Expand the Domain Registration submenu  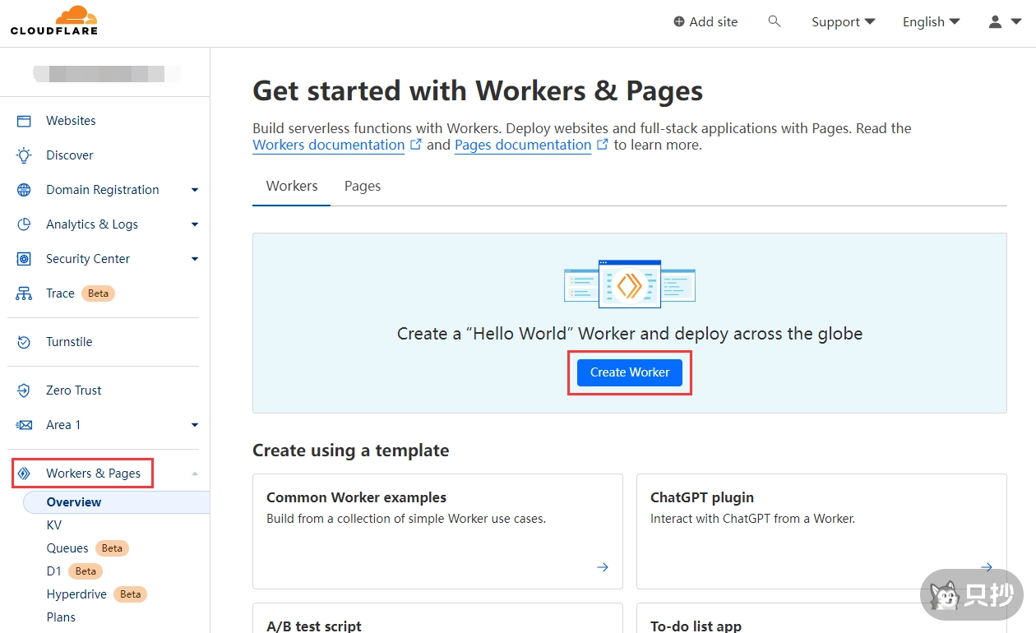tap(195, 190)
